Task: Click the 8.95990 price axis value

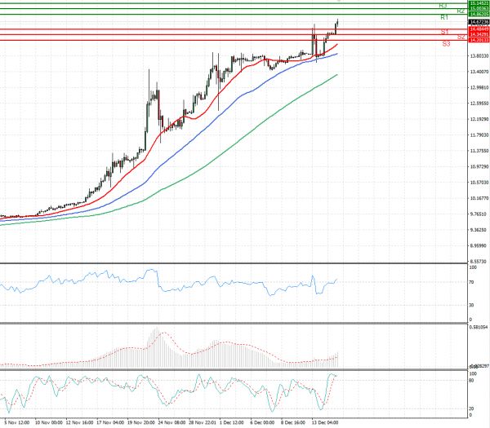Action: coord(479,246)
